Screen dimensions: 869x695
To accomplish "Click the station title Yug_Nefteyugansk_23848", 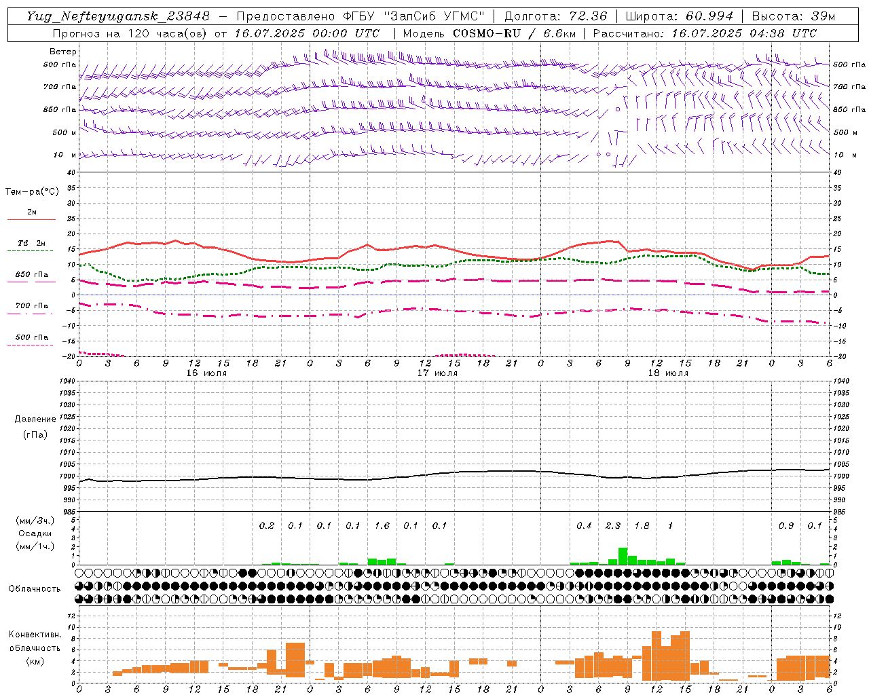I will [x=118, y=16].
